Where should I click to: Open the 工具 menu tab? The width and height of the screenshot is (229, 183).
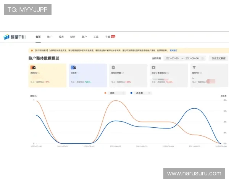[96, 37]
